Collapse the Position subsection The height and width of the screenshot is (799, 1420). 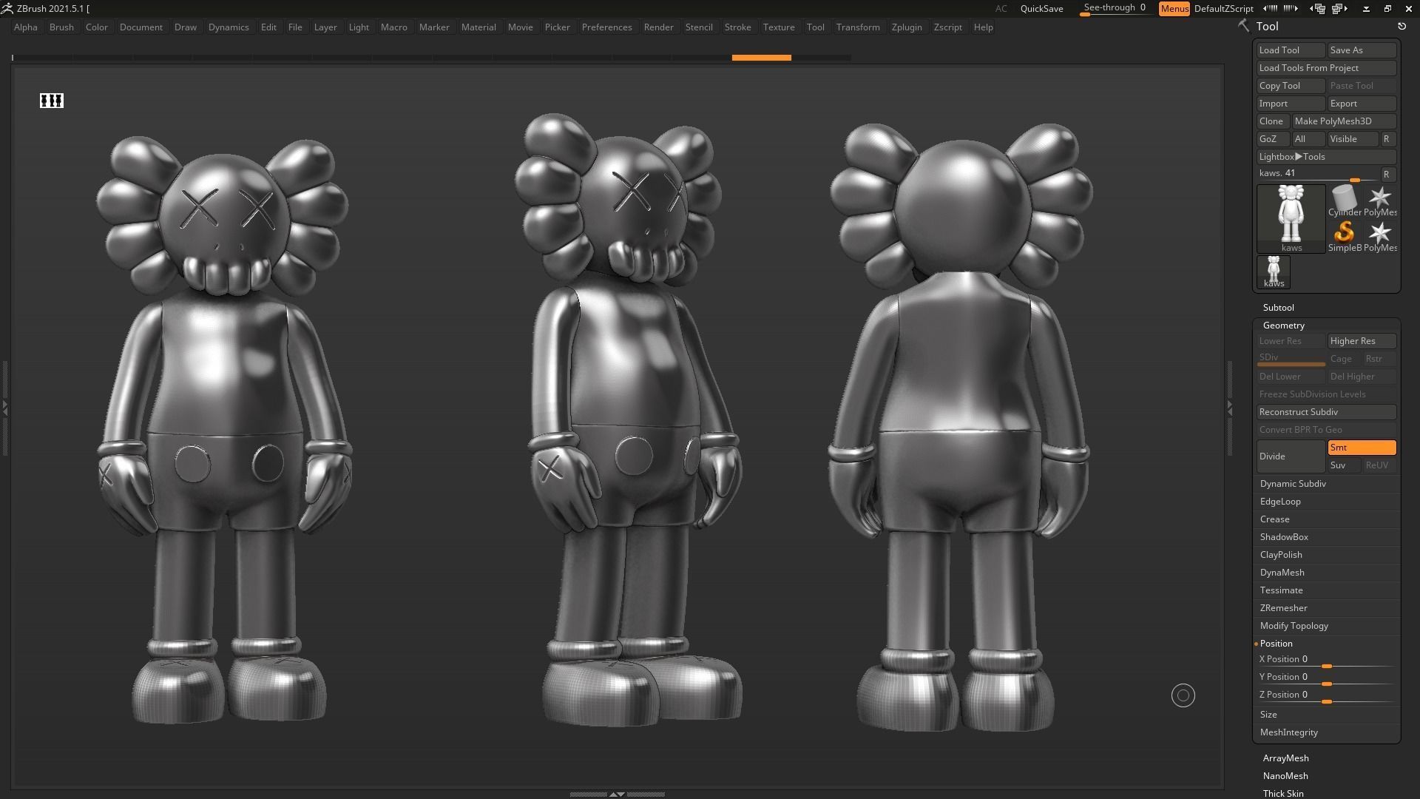(x=1277, y=644)
